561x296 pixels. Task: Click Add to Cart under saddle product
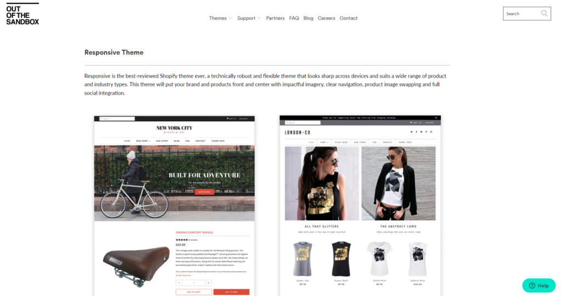coord(193,292)
